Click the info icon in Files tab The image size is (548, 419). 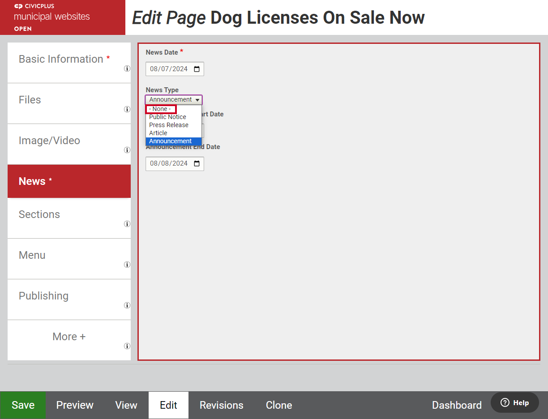(127, 109)
